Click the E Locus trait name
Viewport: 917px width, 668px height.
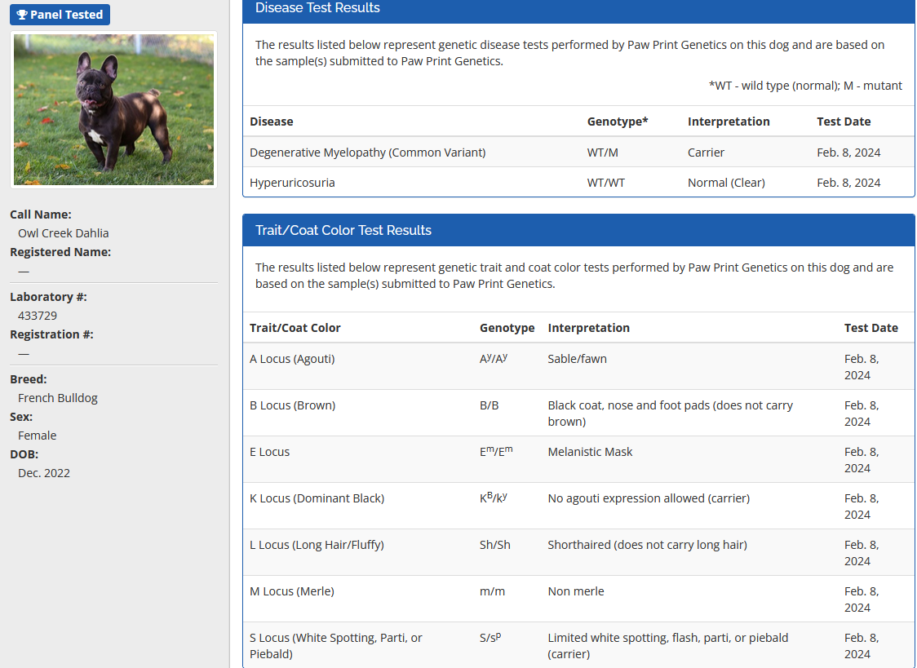[270, 452]
